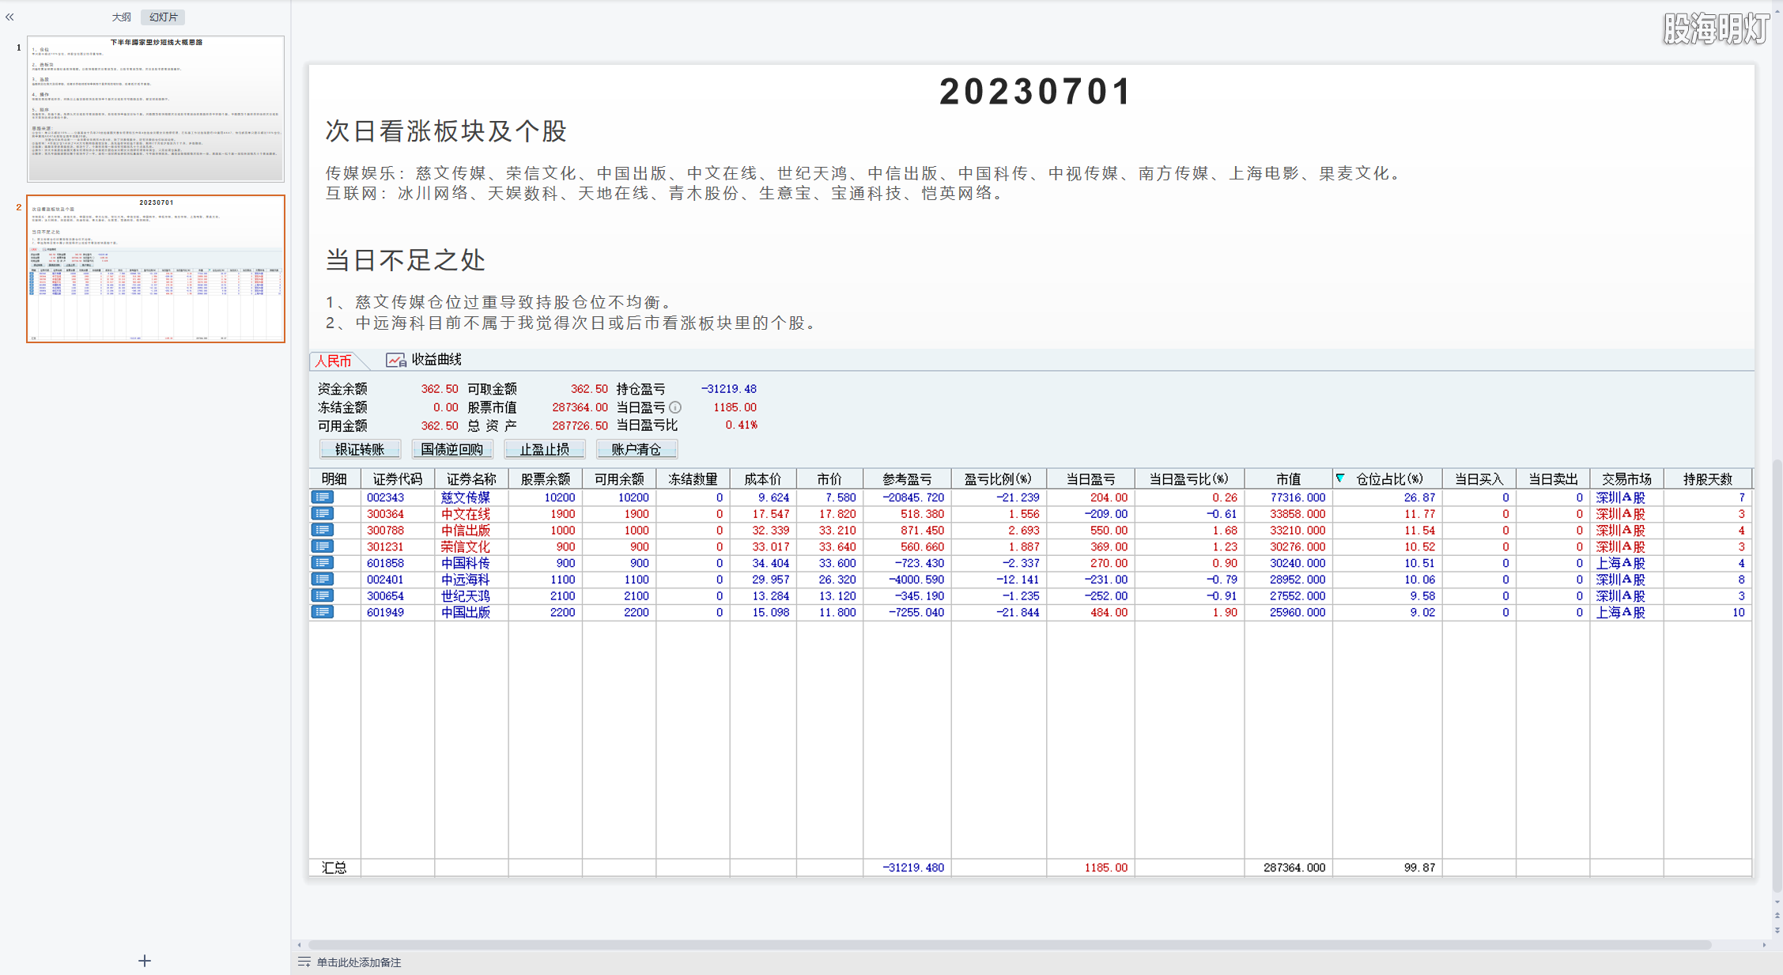Click the 证券代码 column header
1783x975 pixels.
398,478
